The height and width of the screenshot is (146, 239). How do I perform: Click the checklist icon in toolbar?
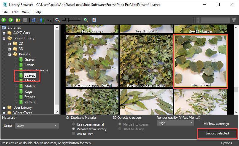94,20
